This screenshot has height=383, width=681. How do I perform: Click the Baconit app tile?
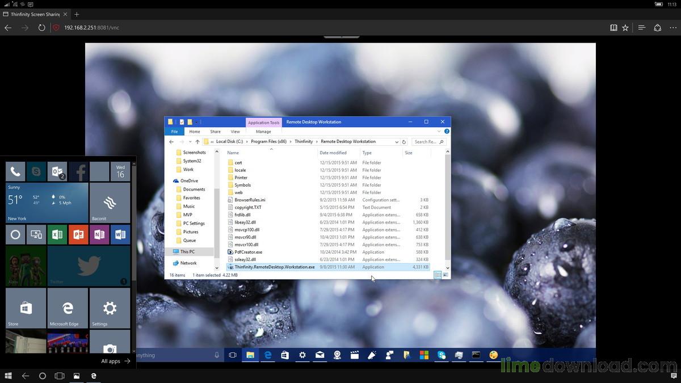click(110, 203)
